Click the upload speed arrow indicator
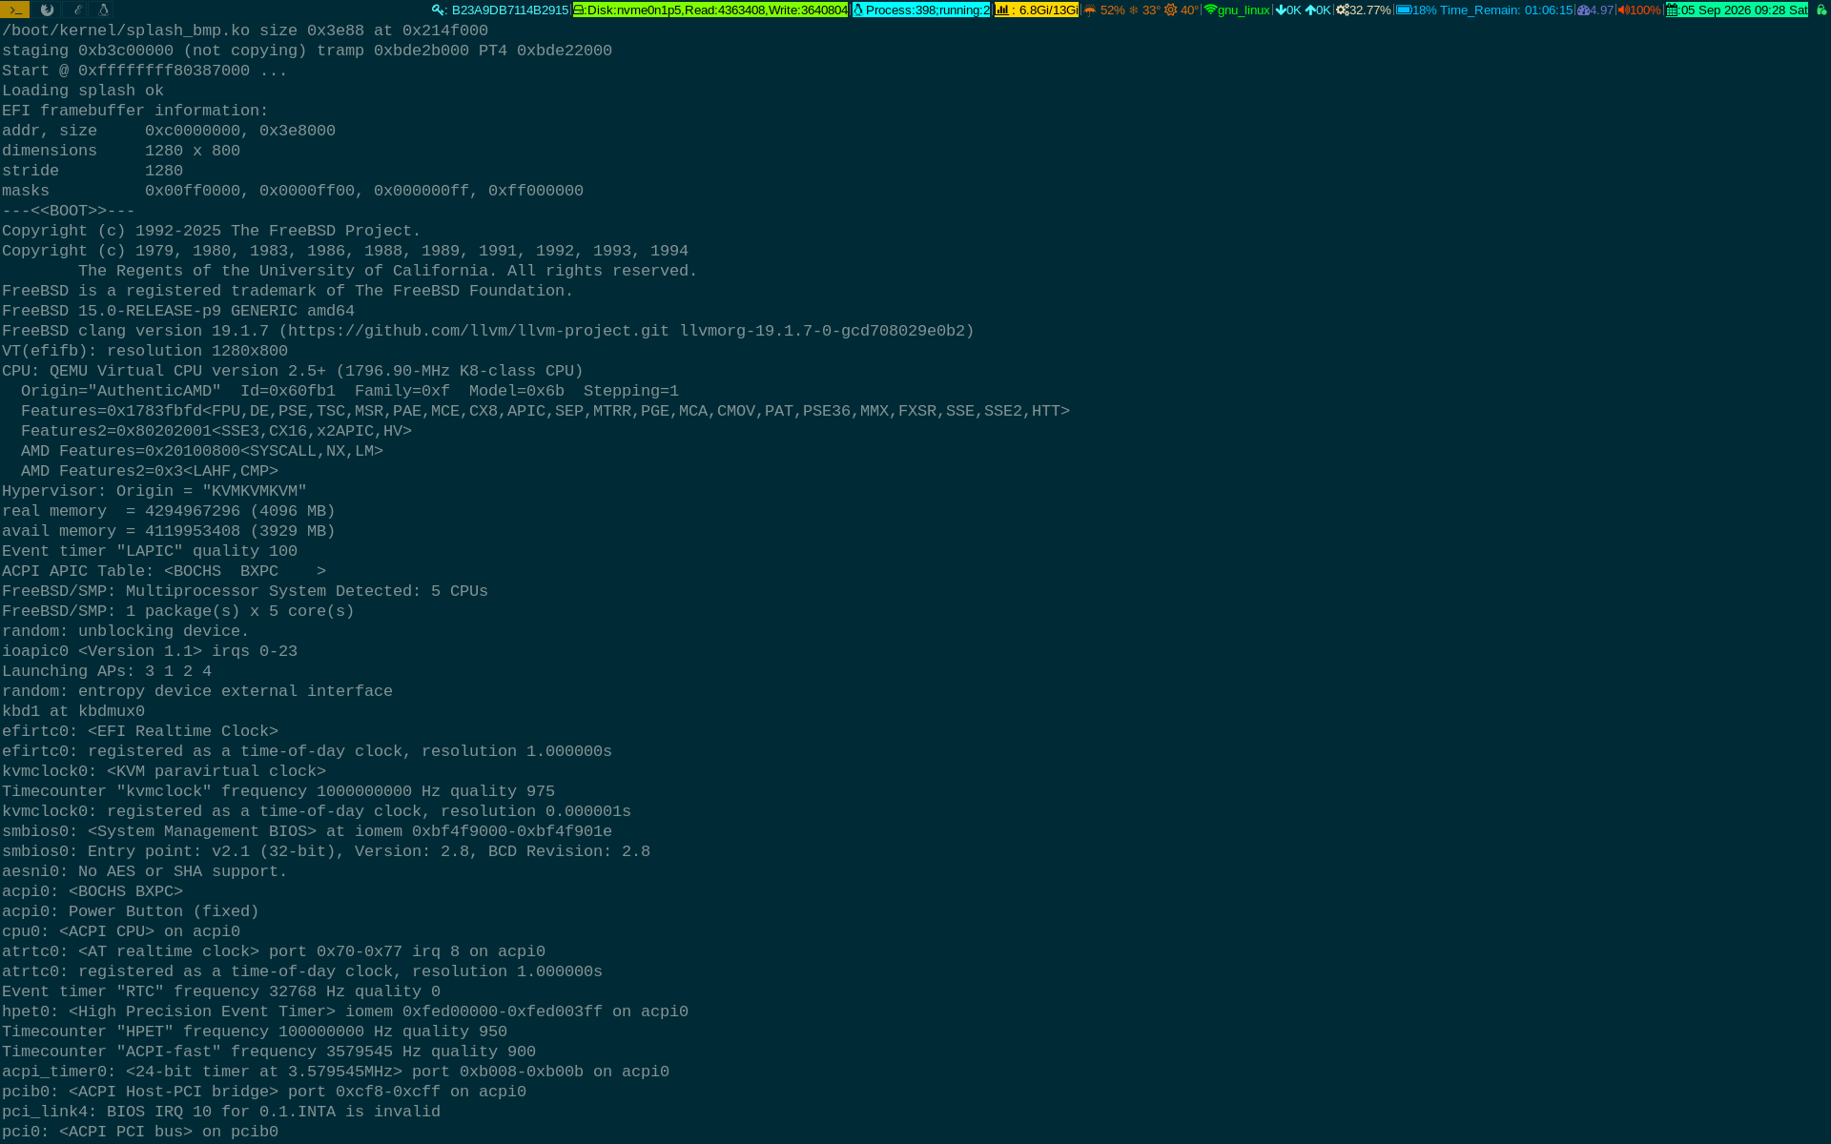 (x=1318, y=10)
